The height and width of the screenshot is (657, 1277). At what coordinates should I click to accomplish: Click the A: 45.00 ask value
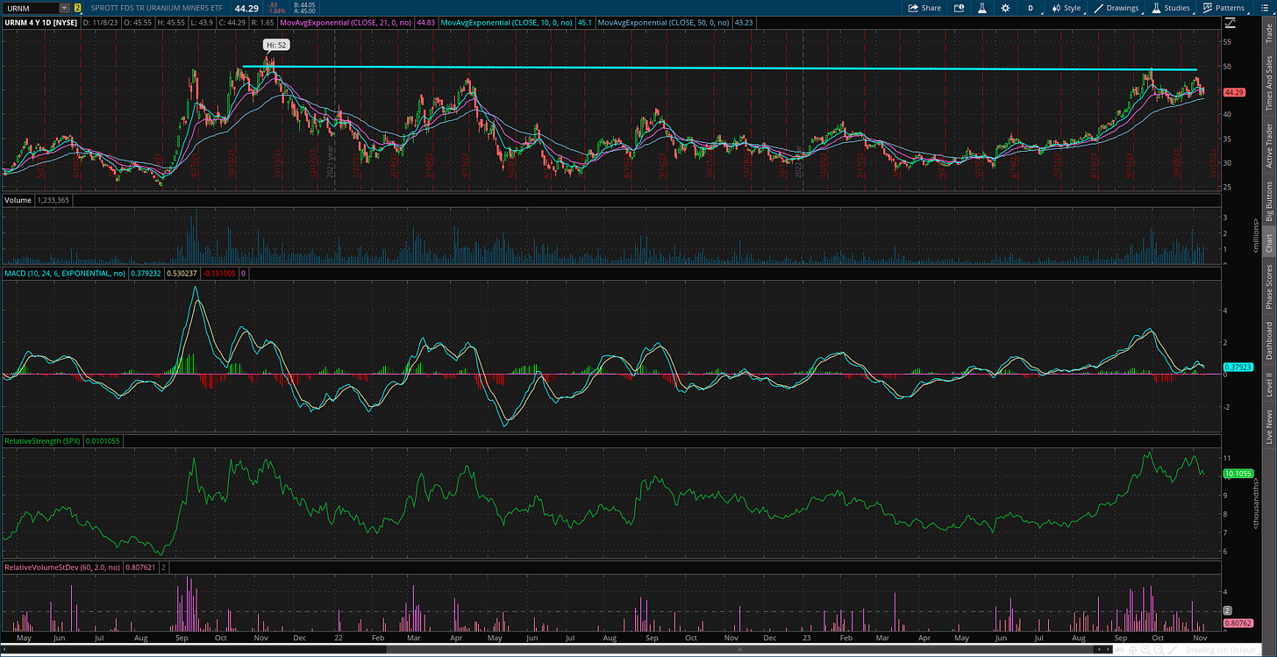point(304,12)
